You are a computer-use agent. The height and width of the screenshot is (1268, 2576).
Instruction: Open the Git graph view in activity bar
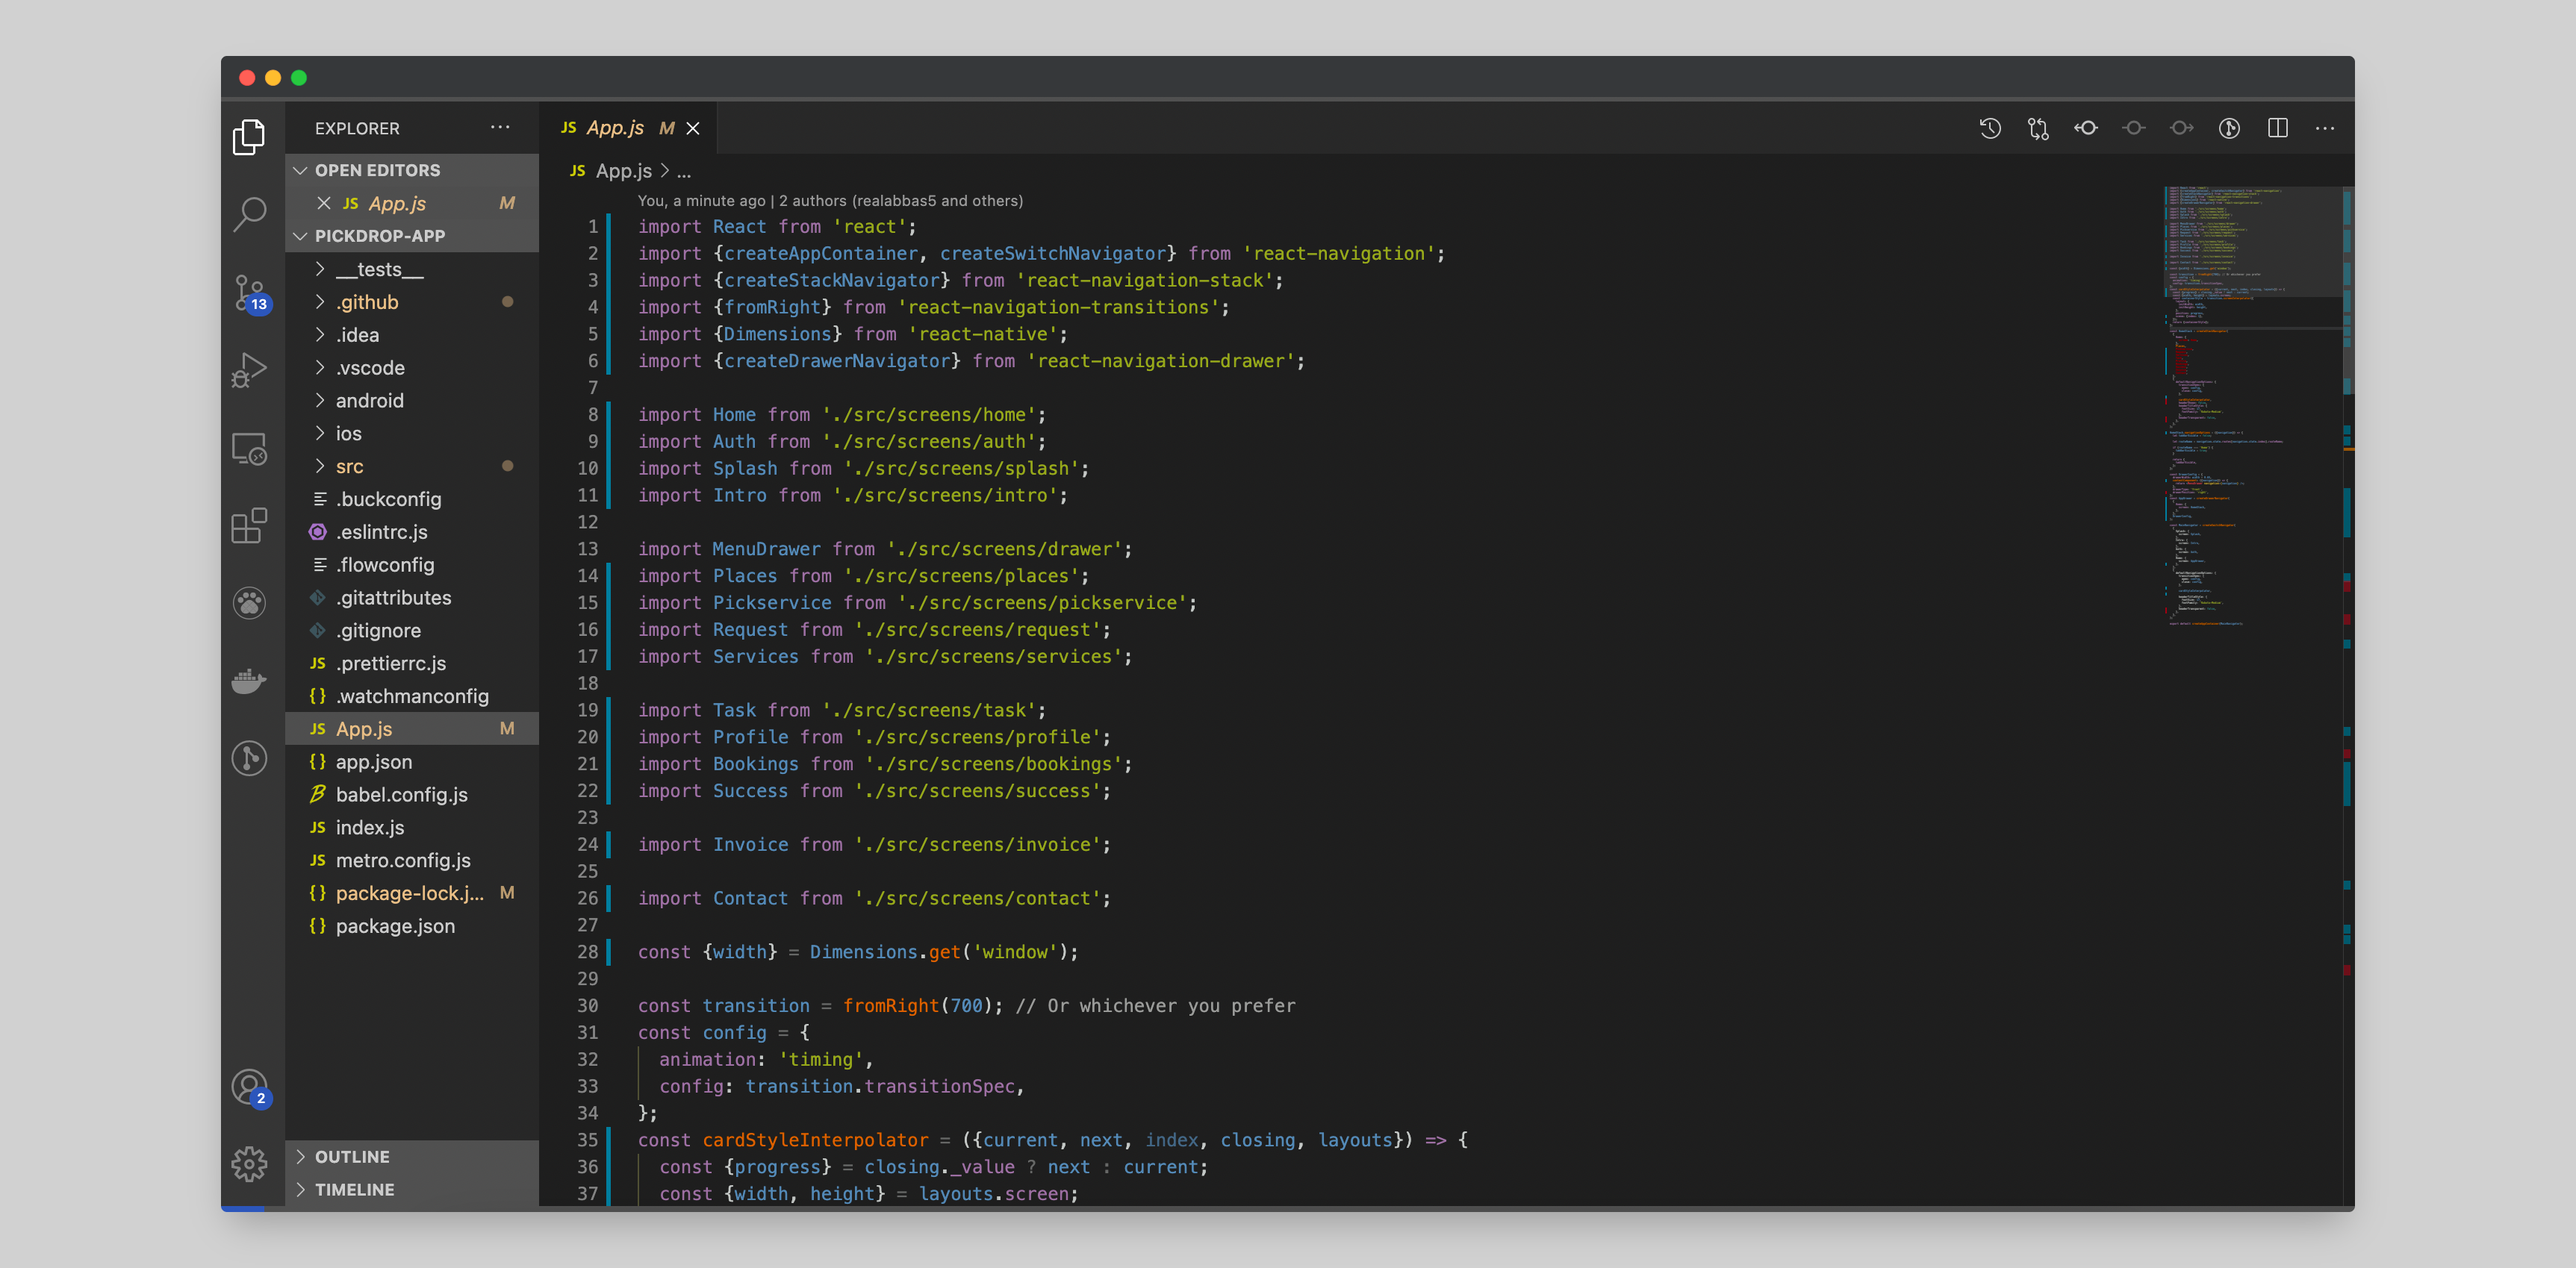pyautogui.click(x=249, y=758)
